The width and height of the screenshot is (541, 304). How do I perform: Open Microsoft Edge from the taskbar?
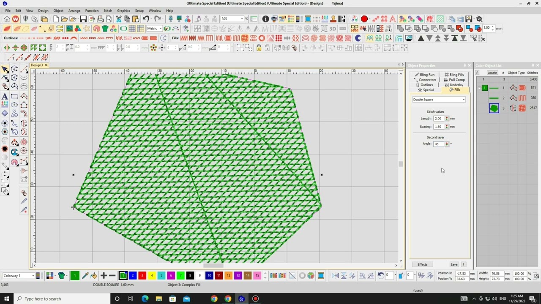[145, 299]
